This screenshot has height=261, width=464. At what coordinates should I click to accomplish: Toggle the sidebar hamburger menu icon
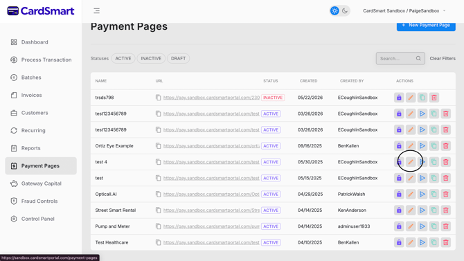(96, 11)
